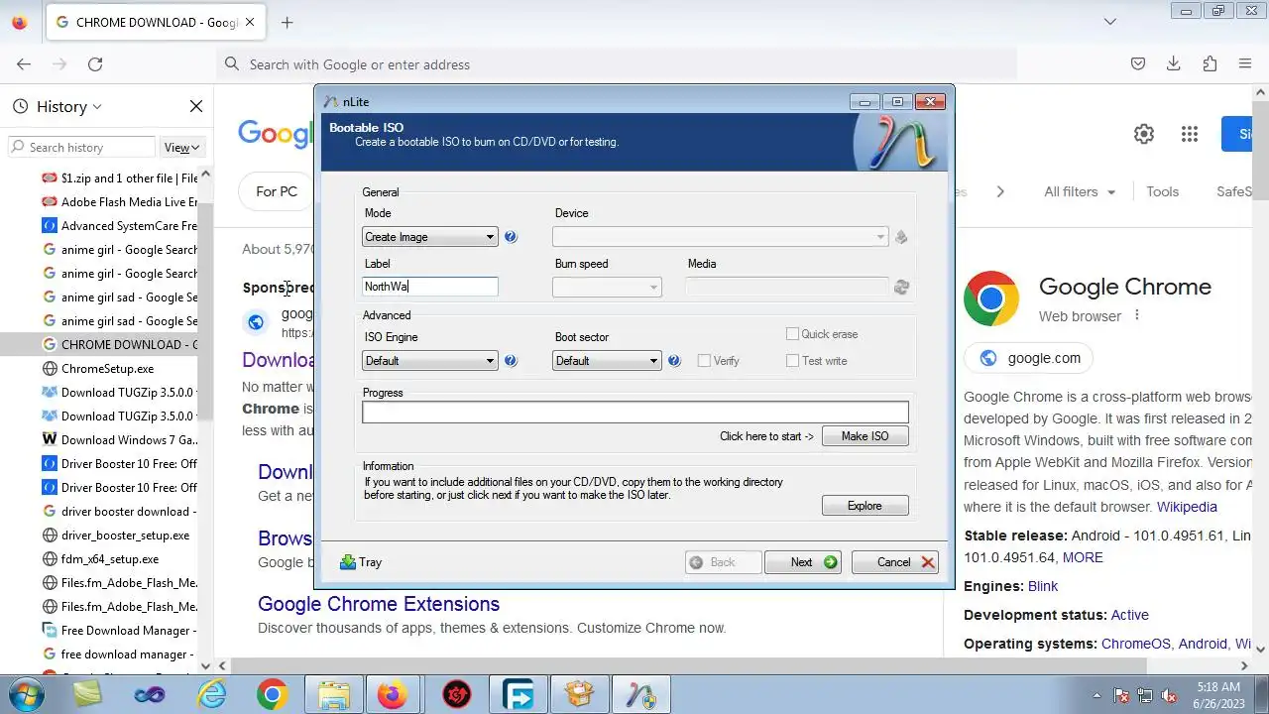The width and height of the screenshot is (1269, 714).
Task: Open the Windows Start menu
Action: [x=28, y=694]
